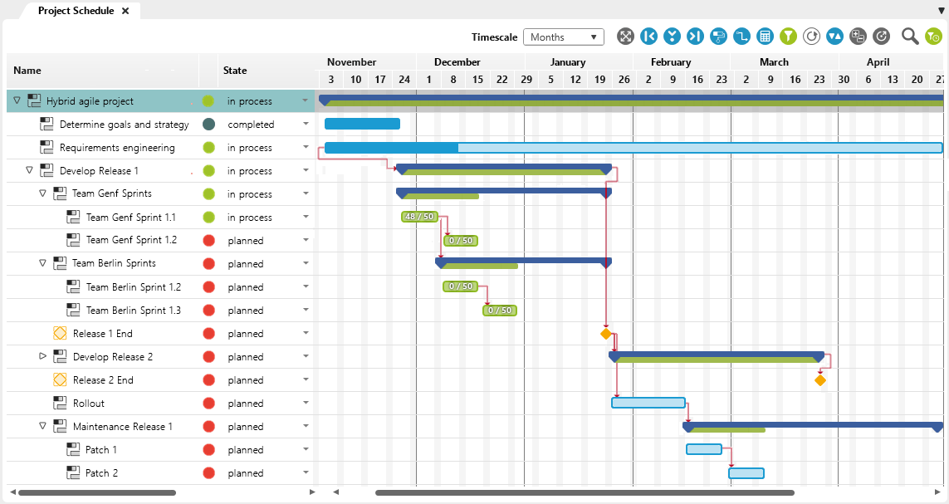
Task: Click the paint roller formatting icon
Action: tap(718, 37)
